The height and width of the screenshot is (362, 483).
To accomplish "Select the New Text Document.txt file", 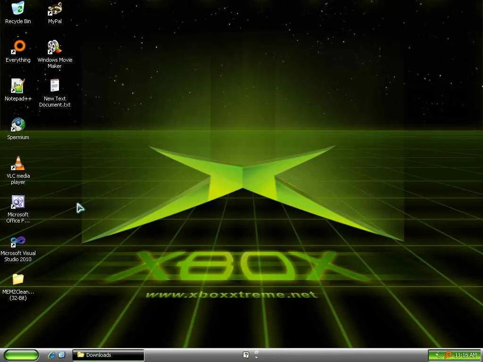I will click(x=55, y=93).
